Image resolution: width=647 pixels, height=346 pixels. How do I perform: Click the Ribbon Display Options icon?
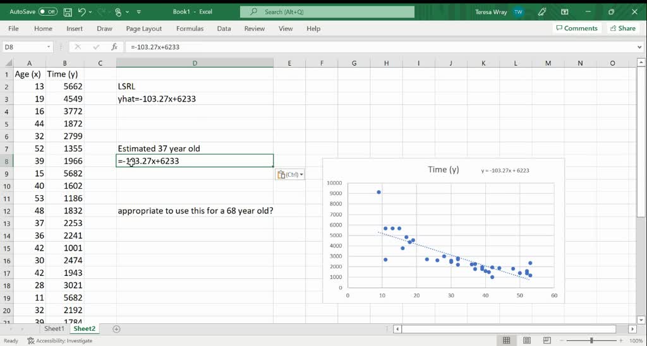[565, 11]
